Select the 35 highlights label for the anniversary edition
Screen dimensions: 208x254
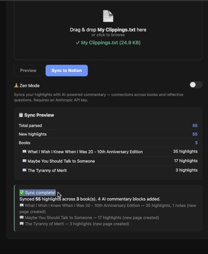pyautogui.click(x=185, y=151)
